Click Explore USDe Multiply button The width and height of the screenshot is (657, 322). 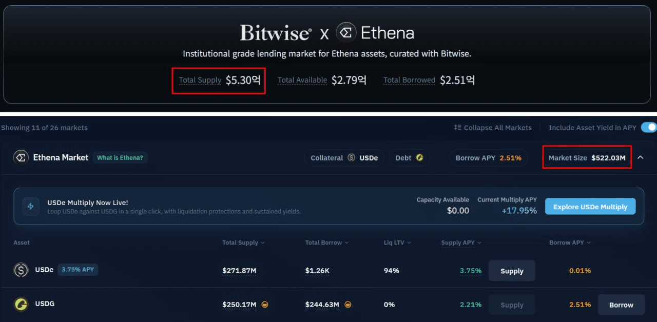pos(590,207)
